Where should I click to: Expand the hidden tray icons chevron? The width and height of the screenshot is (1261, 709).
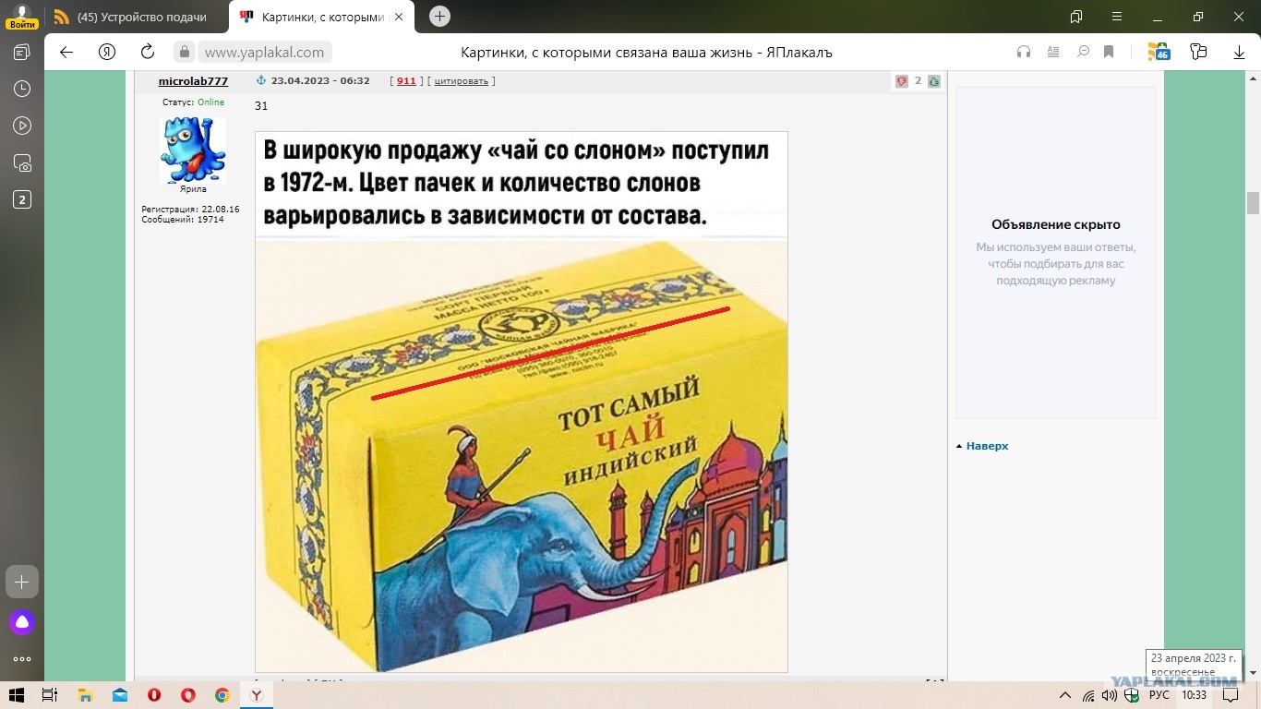[1065, 695]
